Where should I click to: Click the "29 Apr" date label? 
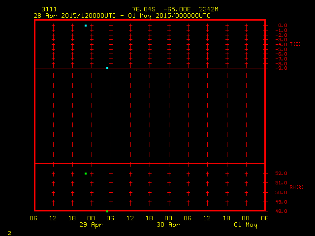(91, 225)
